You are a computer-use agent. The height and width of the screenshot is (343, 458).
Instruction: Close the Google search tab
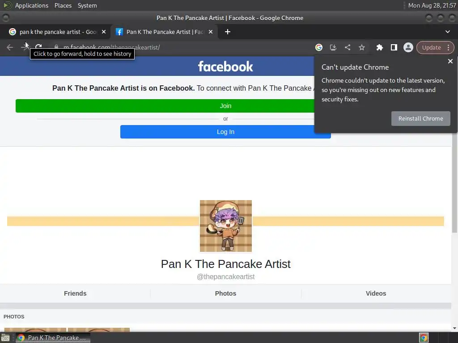point(104,32)
